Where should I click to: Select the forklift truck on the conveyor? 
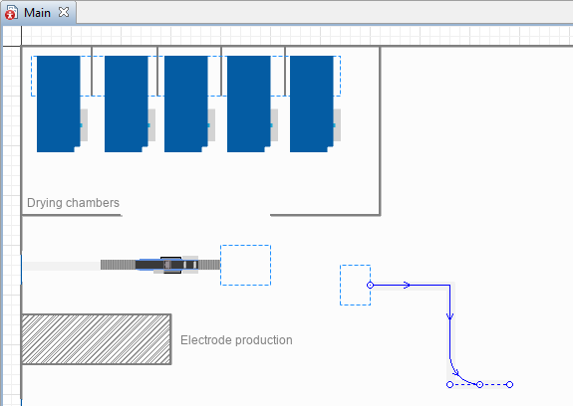point(166,265)
